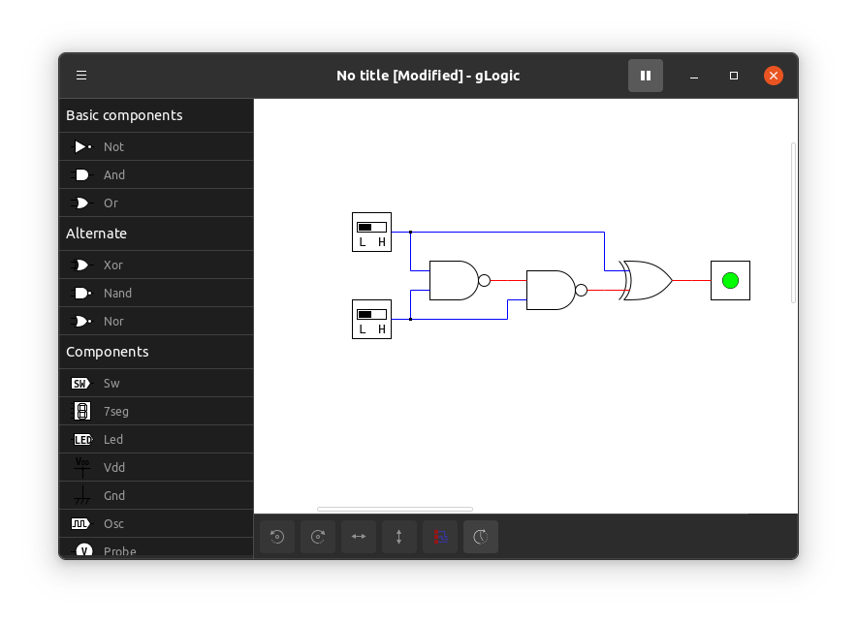Image resolution: width=857 pixels, height=624 pixels.
Task: Select the 7seg display component
Action: [x=156, y=412]
